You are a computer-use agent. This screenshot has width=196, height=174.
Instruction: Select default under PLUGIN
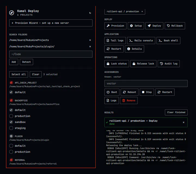[x=11, y=146]
